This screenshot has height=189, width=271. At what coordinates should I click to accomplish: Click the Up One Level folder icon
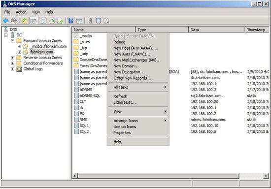pyautogui.click(x=25, y=21)
